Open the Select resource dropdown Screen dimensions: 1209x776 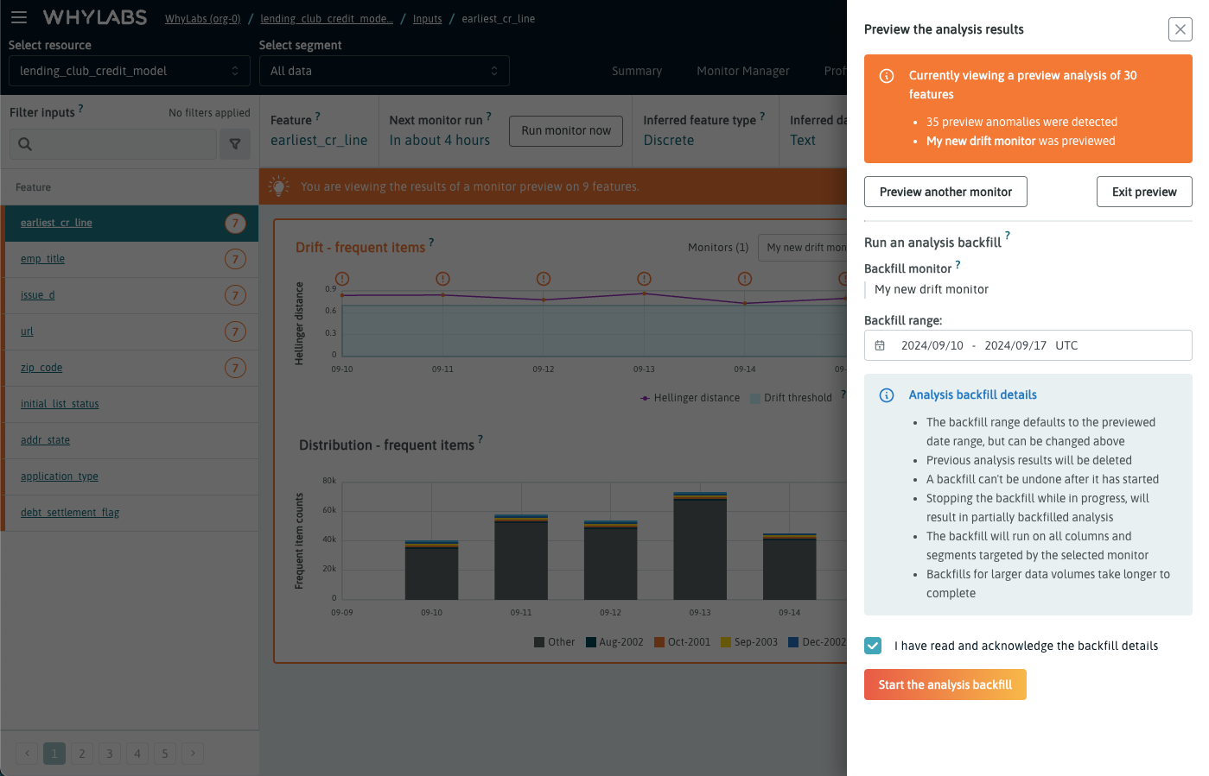point(130,71)
